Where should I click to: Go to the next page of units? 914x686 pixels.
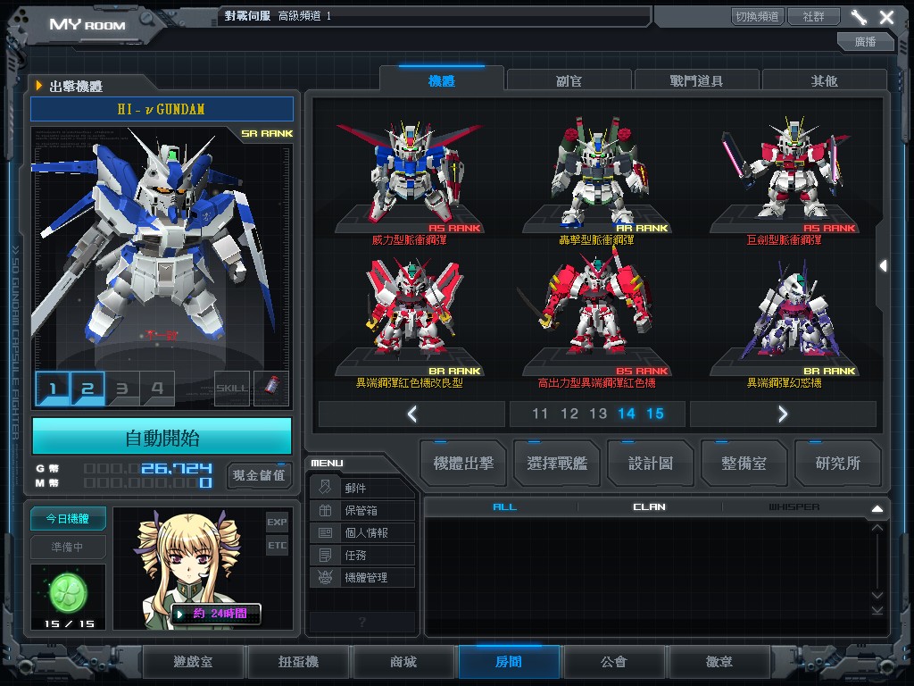pyautogui.click(x=783, y=414)
